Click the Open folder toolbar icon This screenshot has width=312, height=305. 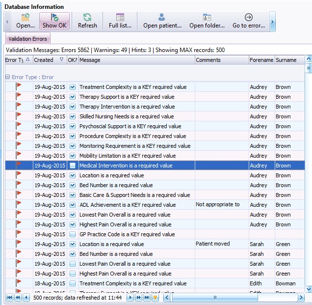(207, 21)
